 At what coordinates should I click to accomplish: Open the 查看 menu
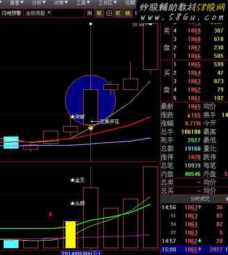click(16, 2)
